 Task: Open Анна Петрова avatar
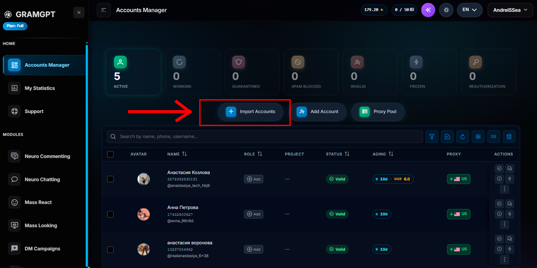click(x=143, y=214)
